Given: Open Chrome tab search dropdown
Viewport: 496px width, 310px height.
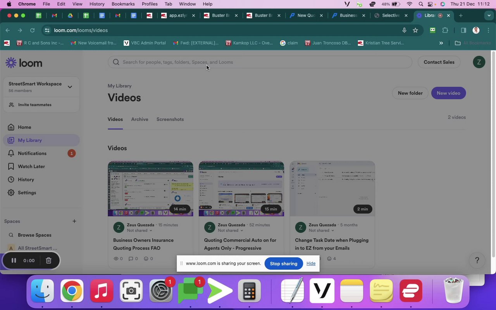Looking at the screenshot, I should [x=489, y=15].
